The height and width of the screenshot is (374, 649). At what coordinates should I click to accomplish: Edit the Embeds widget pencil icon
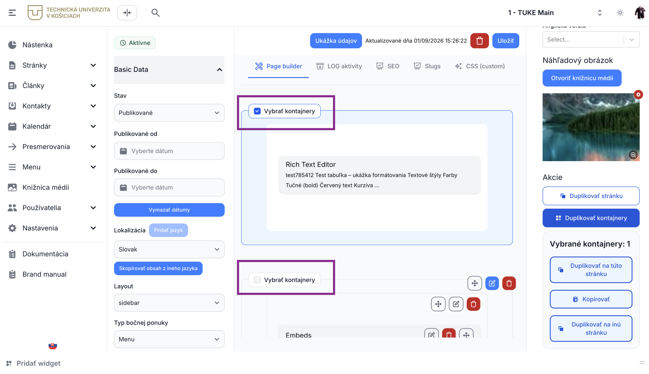(432, 334)
